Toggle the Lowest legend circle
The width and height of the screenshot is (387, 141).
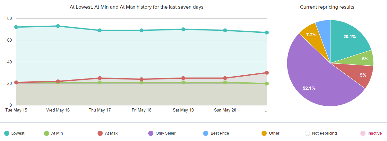6,133
